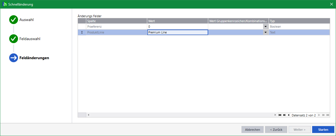Open dropdown in the Praeferenz row
This screenshot has height=136, width=336.
point(266,27)
